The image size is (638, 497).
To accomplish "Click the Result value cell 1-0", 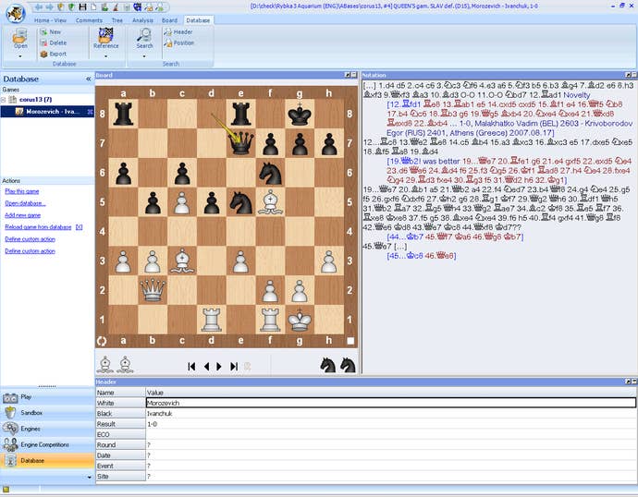I will tap(390, 424).
